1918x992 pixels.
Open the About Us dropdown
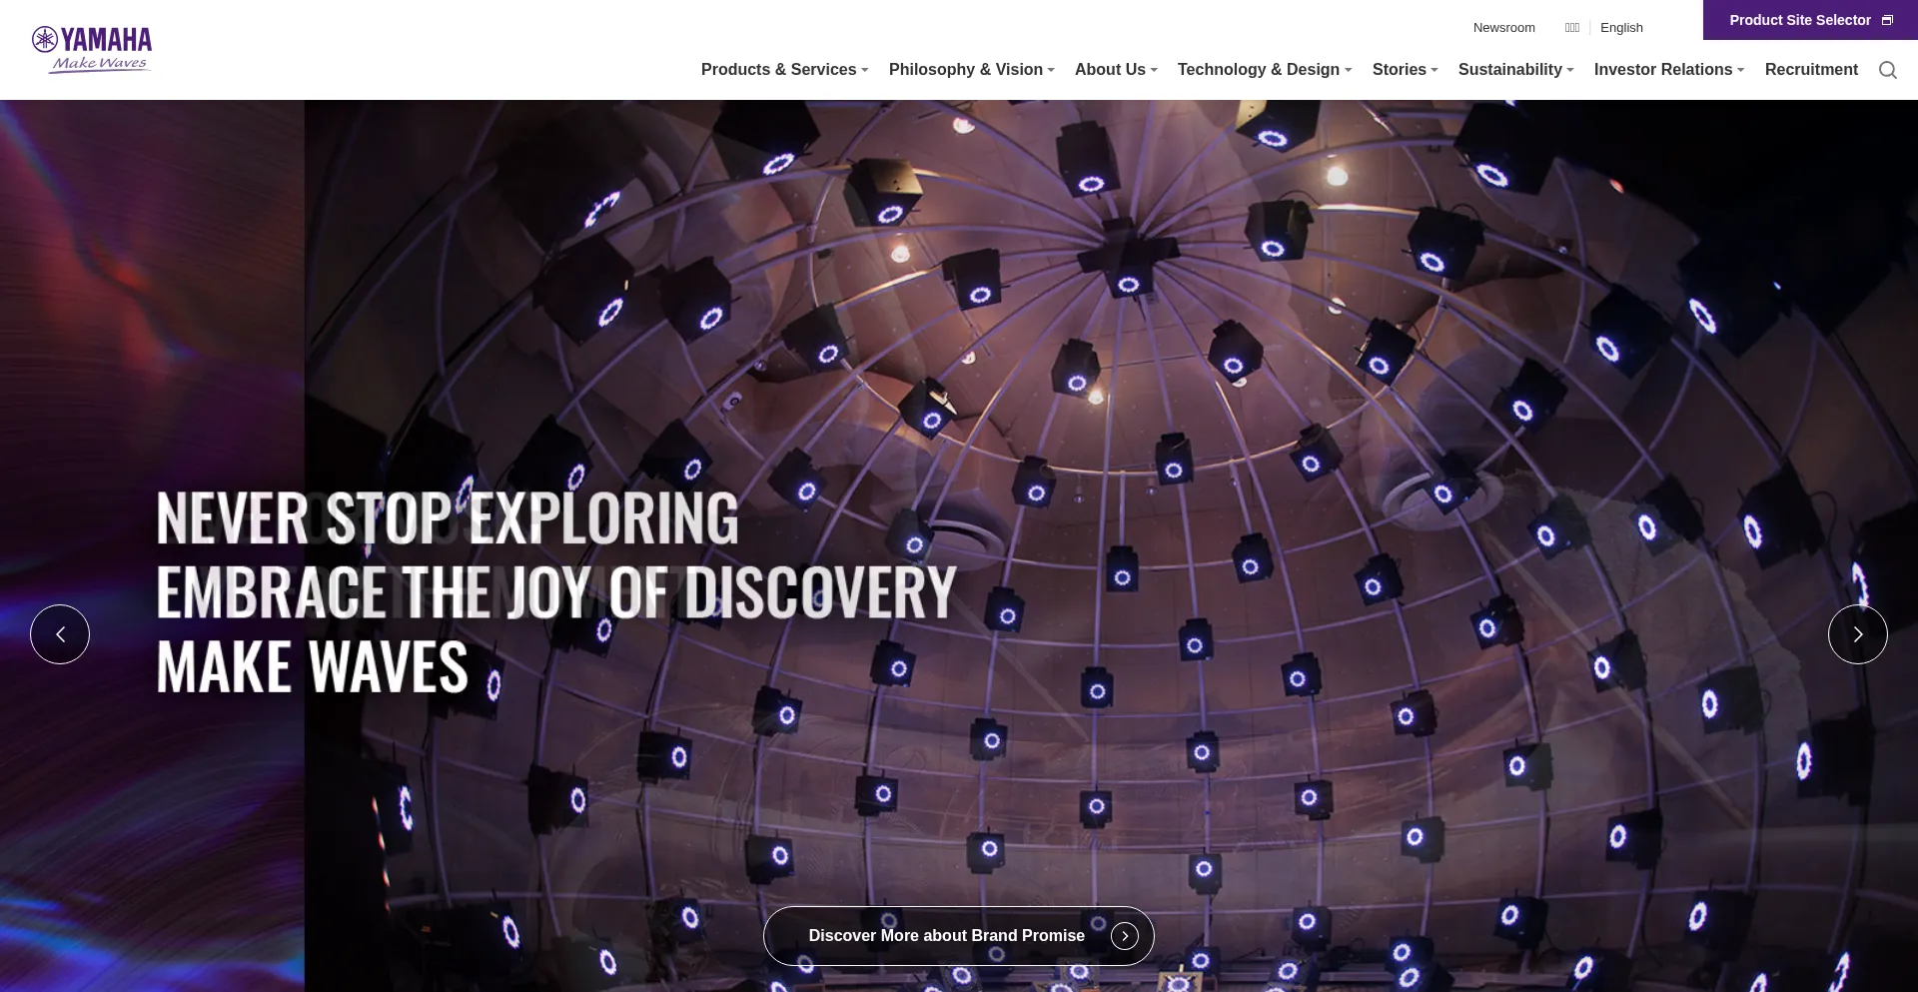(x=1115, y=70)
